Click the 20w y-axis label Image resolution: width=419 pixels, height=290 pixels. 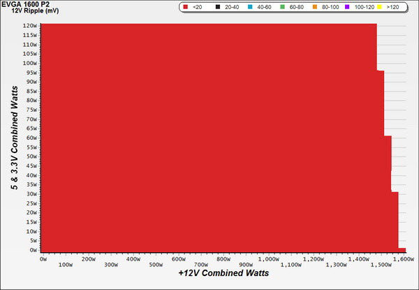coord(31,212)
